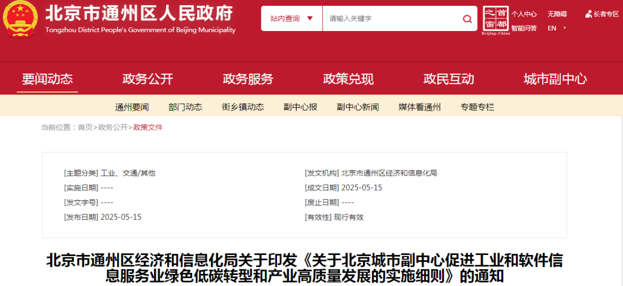Go to 专题专栏 submenu

pos(478,107)
